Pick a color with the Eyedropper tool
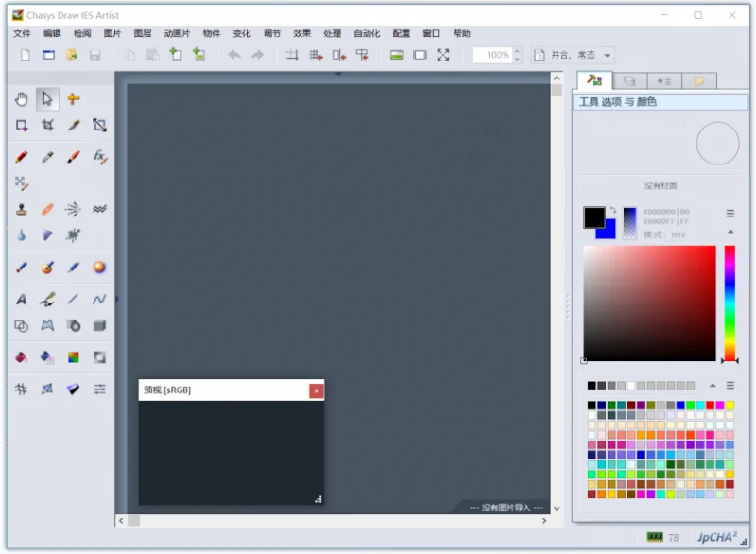Image resolution: width=756 pixels, height=554 pixels. [x=73, y=126]
